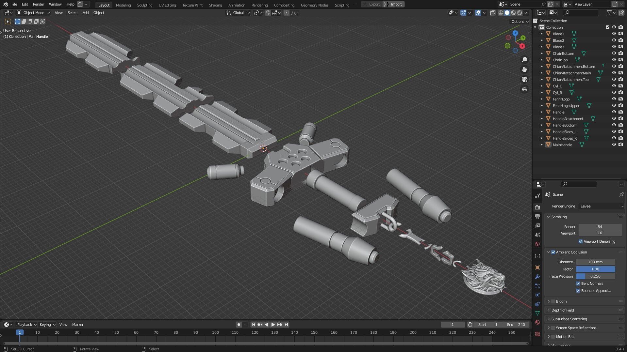Click the Export button
The width and height of the screenshot is (627, 352).
point(371,4)
